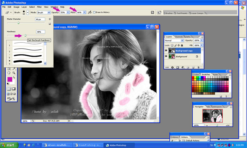The height and width of the screenshot is (148, 247).
Task: Open the Select menu
Action: click(32, 7)
